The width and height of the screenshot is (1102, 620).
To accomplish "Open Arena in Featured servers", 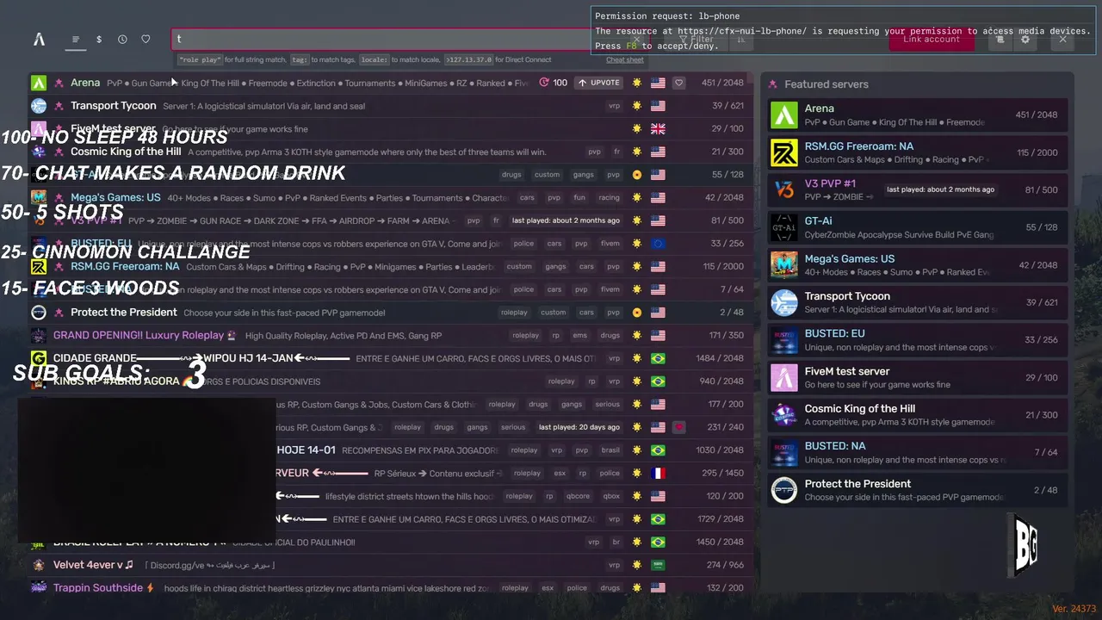I will [918, 115].
